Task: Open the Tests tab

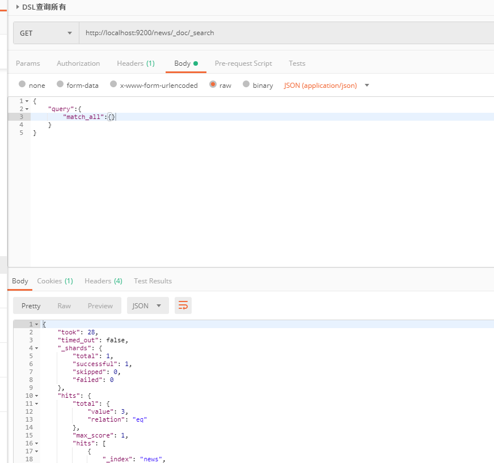Action: click(297, 63)
